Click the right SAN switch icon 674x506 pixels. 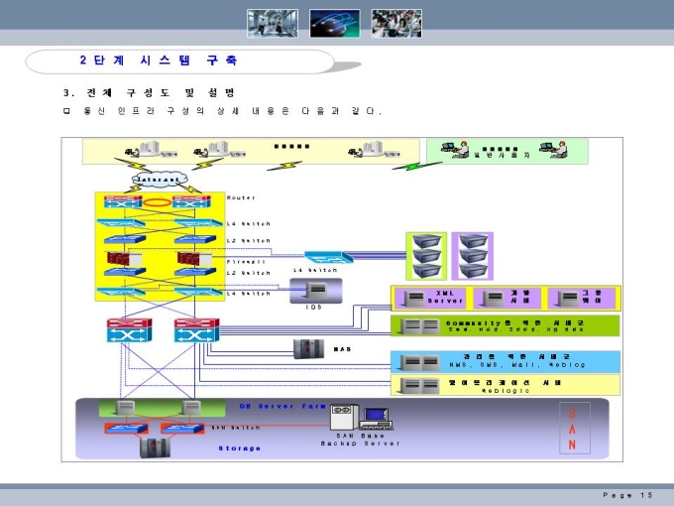[x=182, y=429]
